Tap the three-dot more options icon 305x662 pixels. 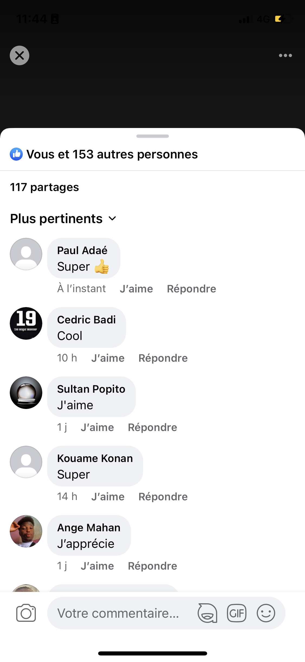[285, 55]
